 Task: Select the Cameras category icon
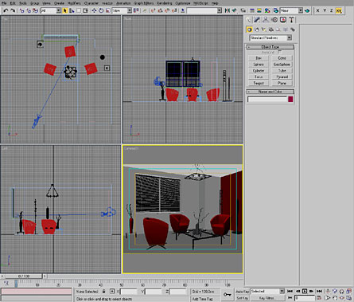[270, 29]
